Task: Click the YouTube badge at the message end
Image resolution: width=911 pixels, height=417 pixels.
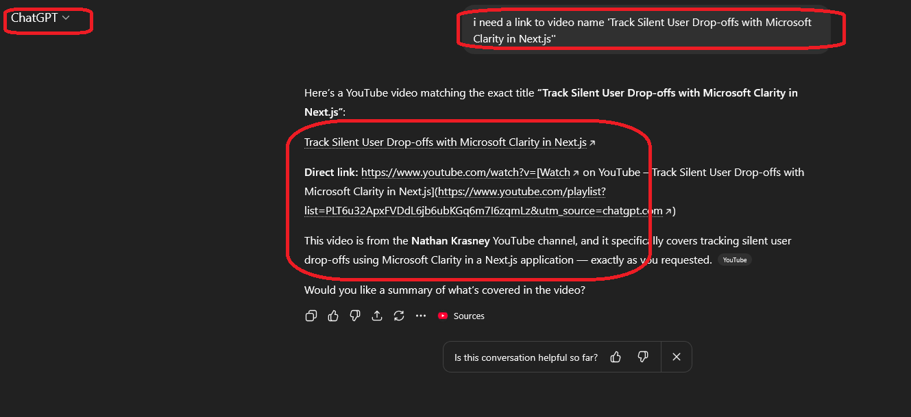Action: [x=734, y=260]
